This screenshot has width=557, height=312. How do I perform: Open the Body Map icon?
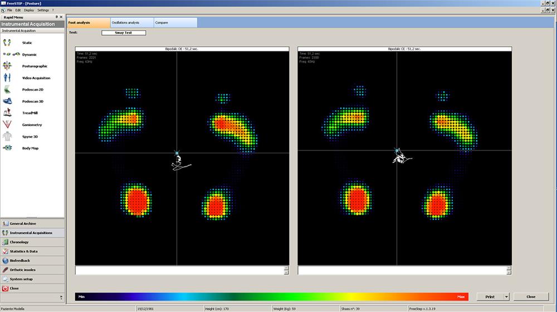coord(8,148)
